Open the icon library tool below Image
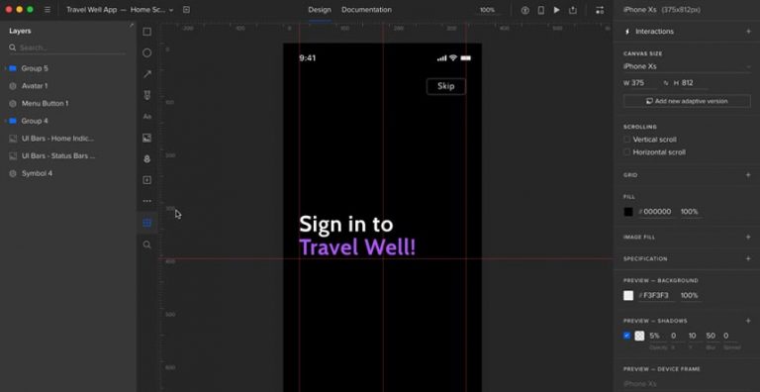The width and height of the screenshot is (760, 392). 146,159
